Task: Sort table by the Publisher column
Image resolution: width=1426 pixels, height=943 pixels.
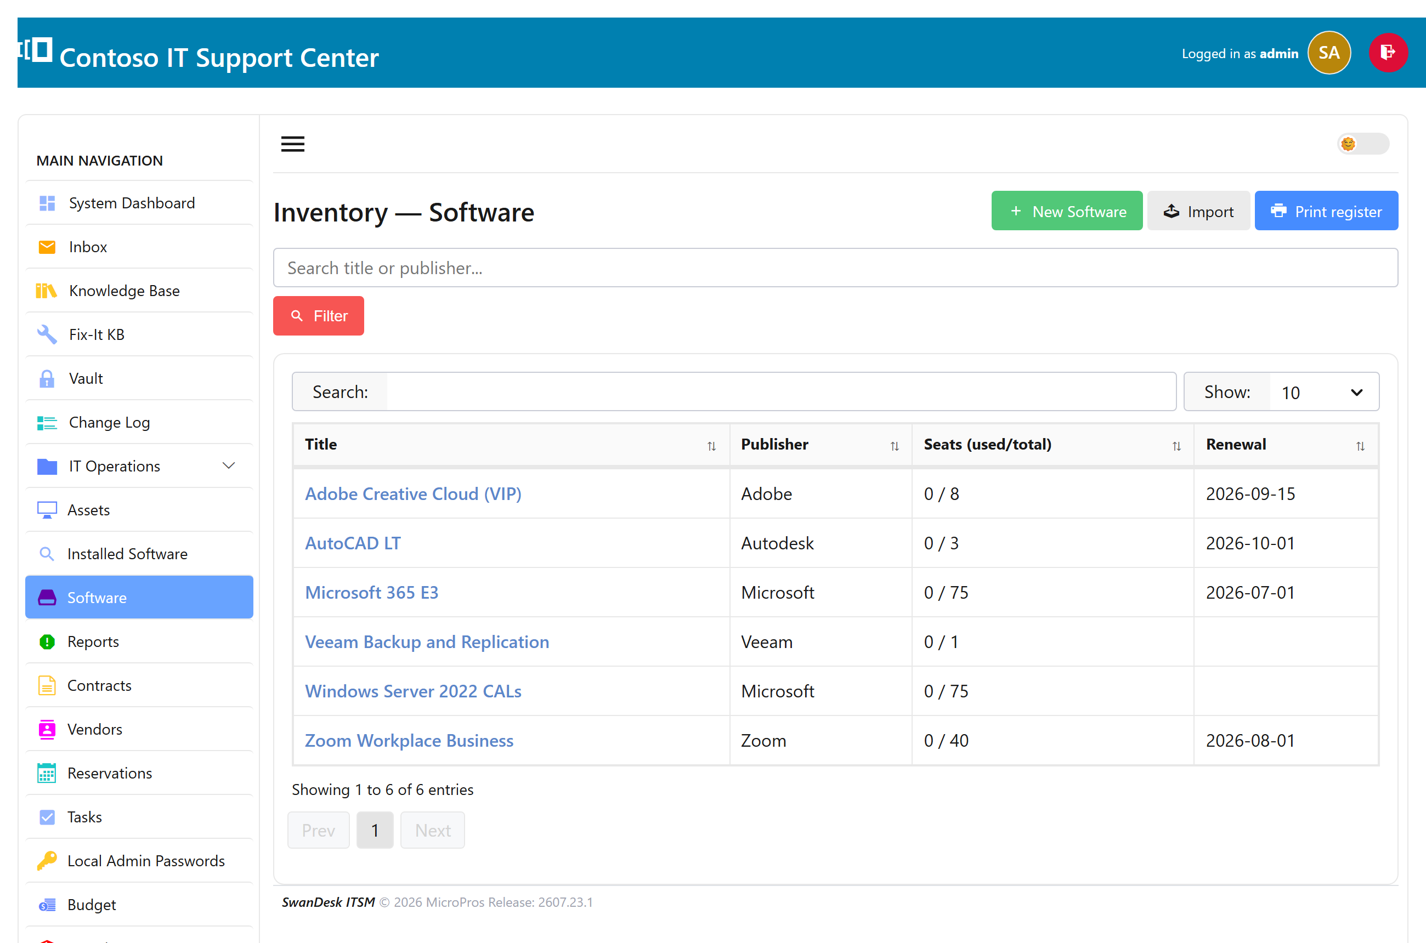Action: point(820,445)
